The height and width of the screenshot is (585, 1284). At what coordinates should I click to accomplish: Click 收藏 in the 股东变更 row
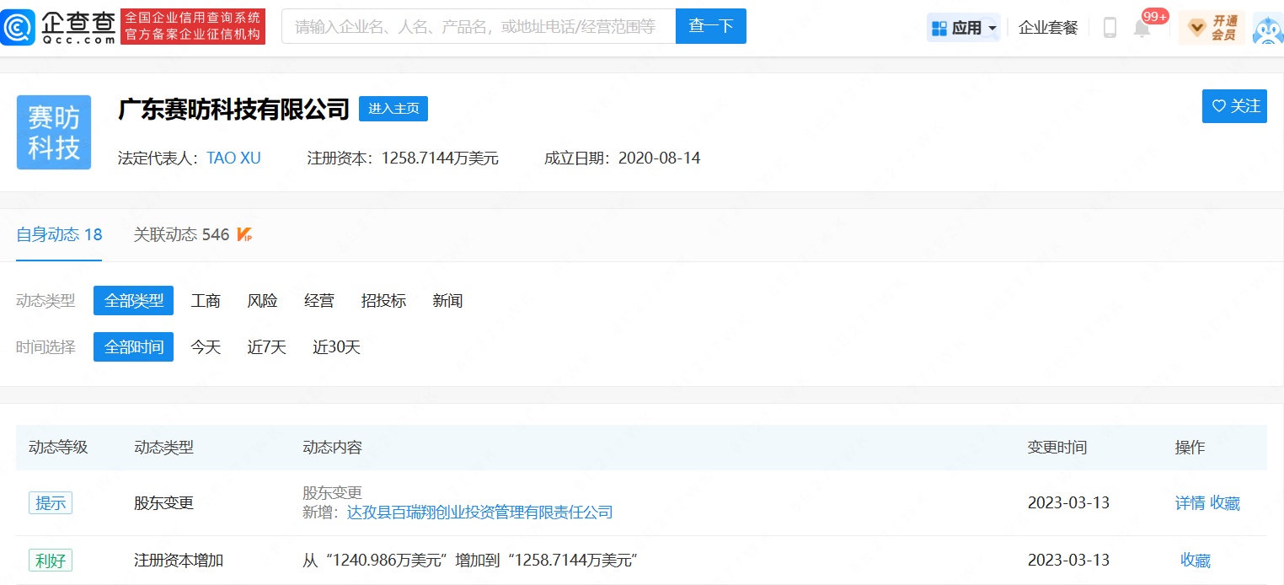1225,503
